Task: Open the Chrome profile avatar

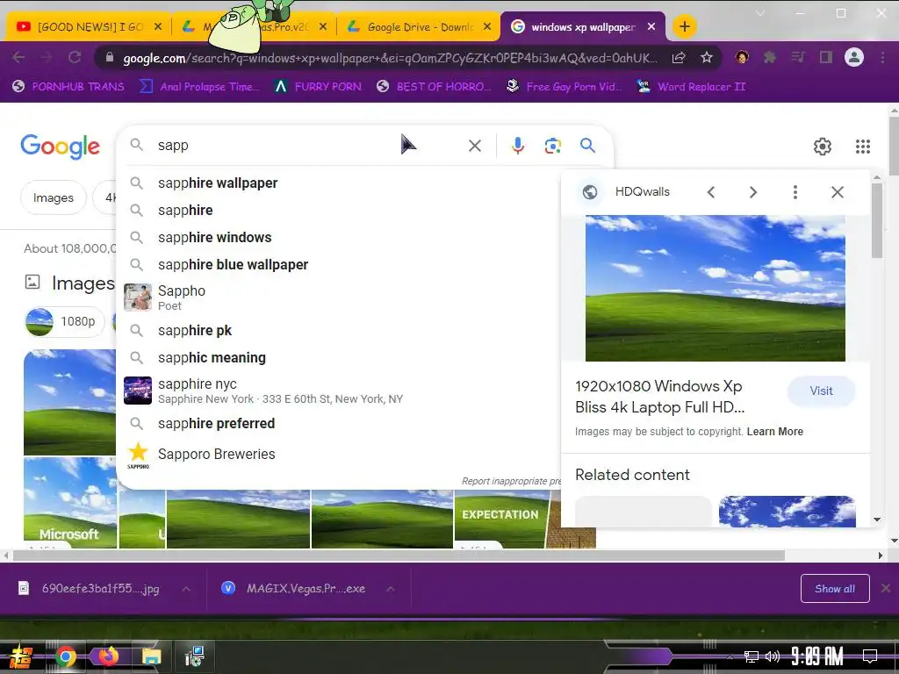Action: tap(853, 57)
